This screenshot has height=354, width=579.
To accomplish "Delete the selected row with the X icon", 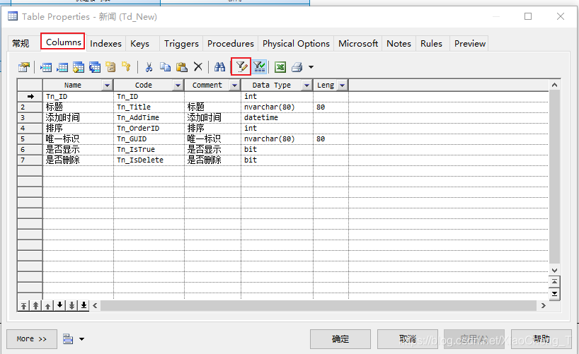I will [x=198, y=66].
